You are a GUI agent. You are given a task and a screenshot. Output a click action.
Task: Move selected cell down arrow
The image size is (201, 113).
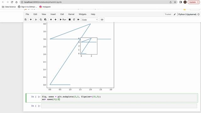point(56,19)
